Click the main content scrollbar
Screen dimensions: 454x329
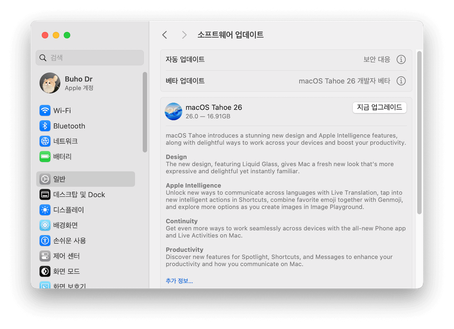point(419,133)
